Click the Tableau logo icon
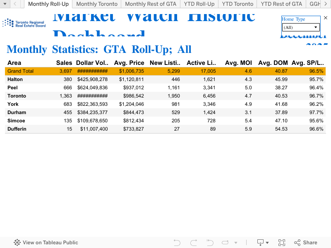This screenshot has height=248, width=331. tap(17, 243)
